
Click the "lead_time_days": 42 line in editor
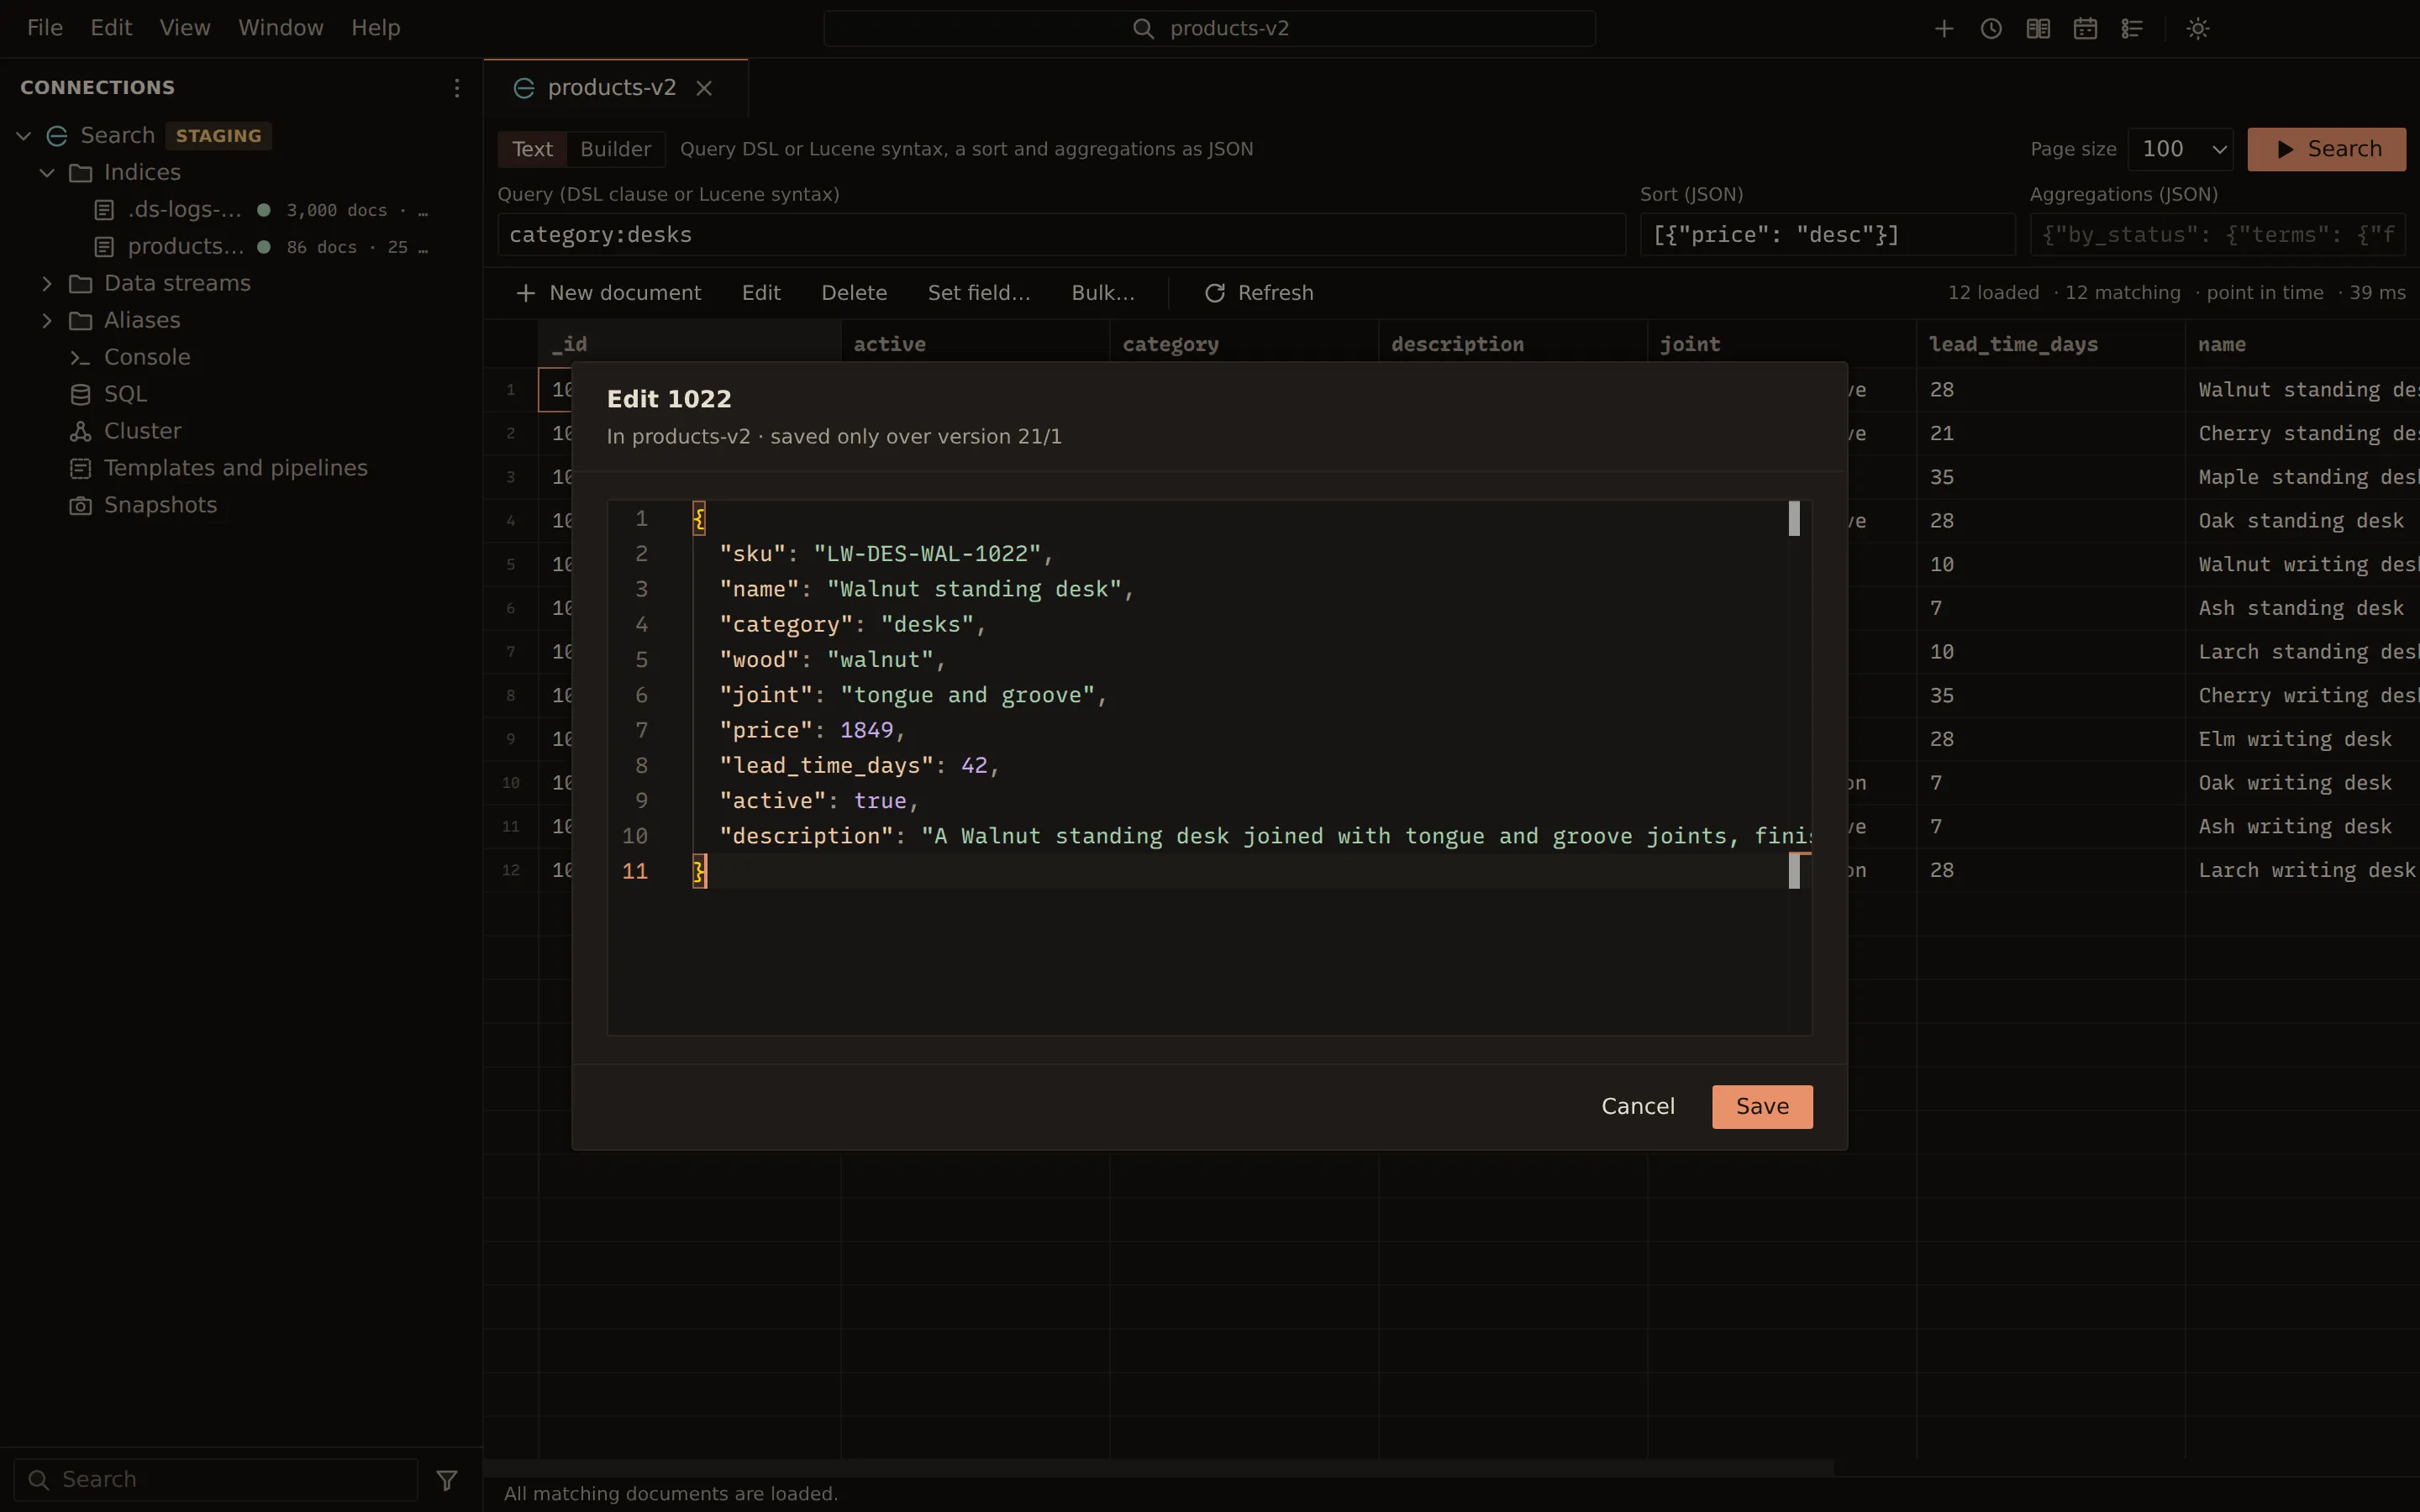click(859, 766)
